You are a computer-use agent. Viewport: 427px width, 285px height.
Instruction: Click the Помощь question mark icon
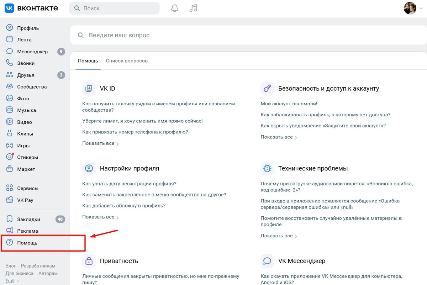[10, 243]
